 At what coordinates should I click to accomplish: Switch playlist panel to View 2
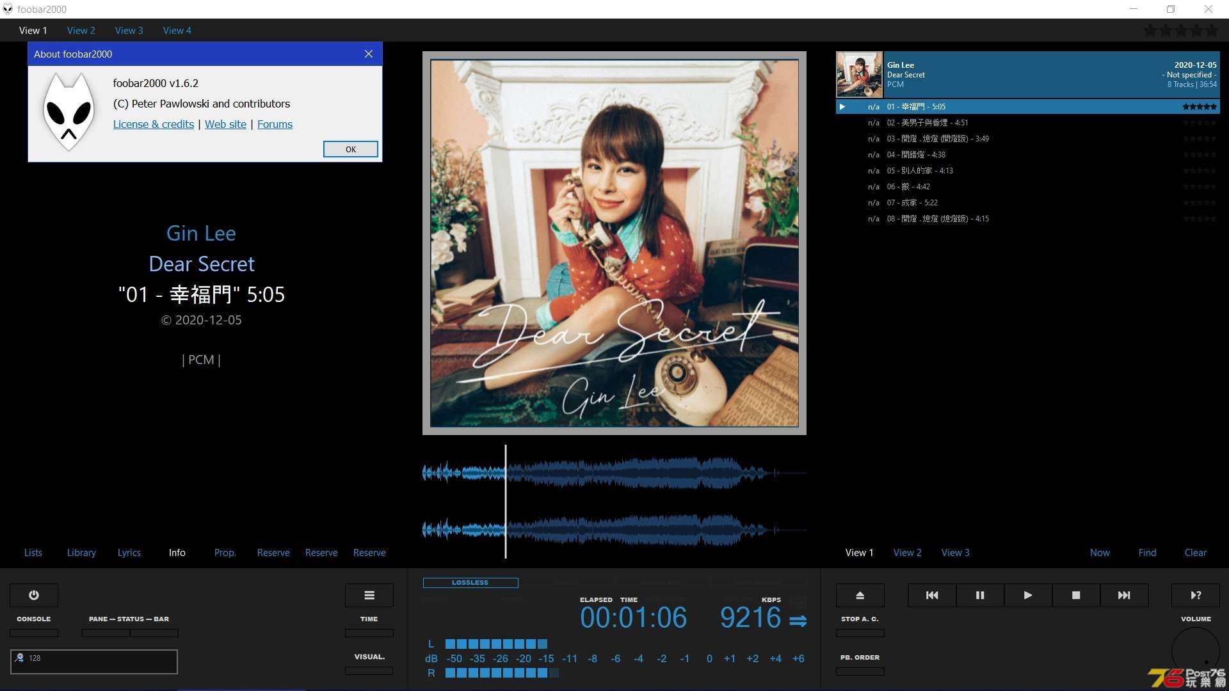tap(908, 552)
